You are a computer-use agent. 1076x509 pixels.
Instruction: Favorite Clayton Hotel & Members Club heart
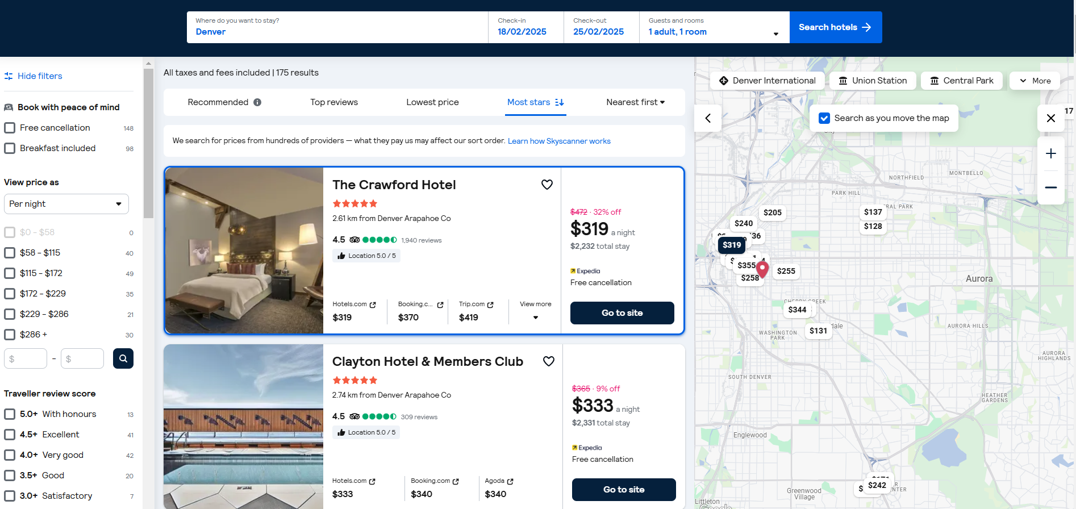tap(548, 361)
